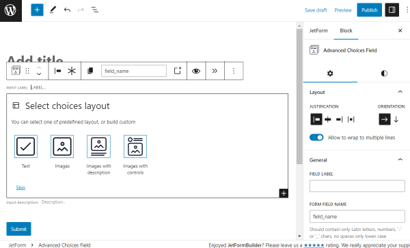The height and width of the screenshot is (248, 410).
Task: Select justify items right
Action: pyautogui.click(x=340, y=119)
